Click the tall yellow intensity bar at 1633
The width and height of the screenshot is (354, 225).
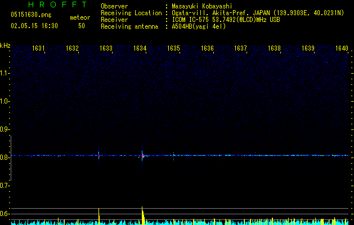[x=99, y=217]
